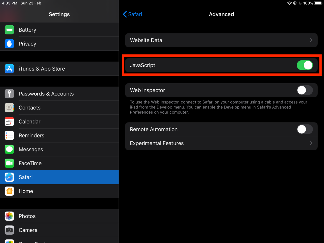Viewport: 324px width, 243px height.
Task: Tap the FaceTime video camera icon
Action: [9, 164]
